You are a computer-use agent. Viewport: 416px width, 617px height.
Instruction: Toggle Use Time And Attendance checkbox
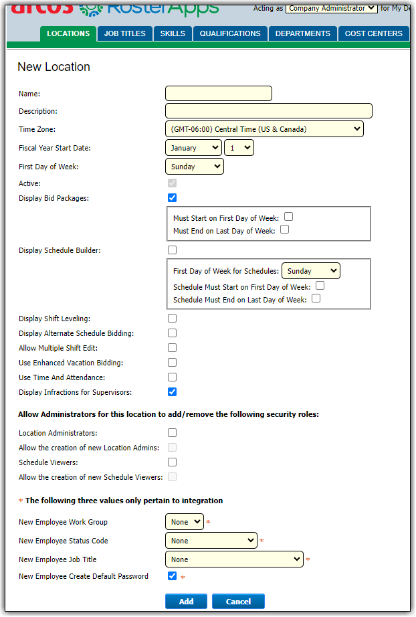[173, 377]
